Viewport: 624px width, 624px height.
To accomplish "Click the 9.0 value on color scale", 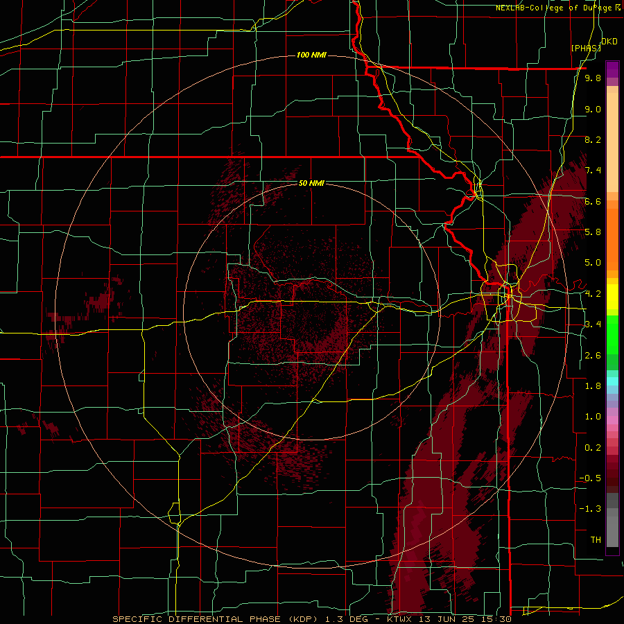I will point(593,109).
